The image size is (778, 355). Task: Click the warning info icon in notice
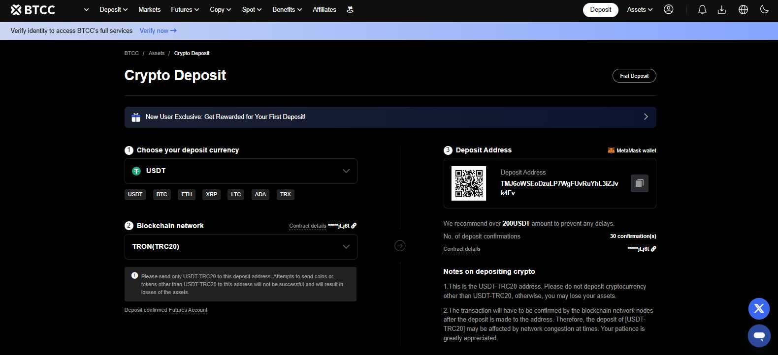click(x=134, y=275)
